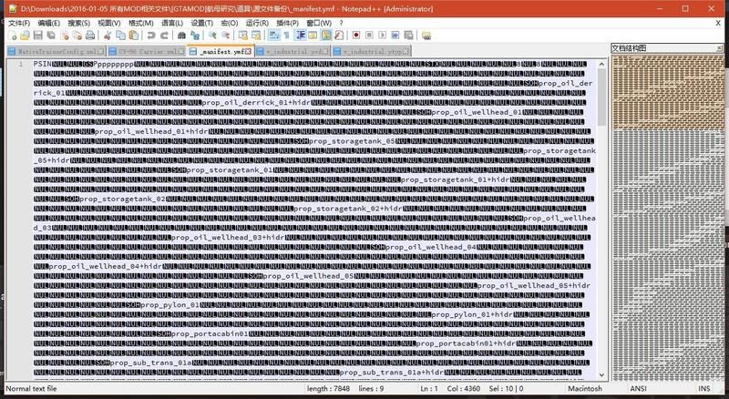Viewport: 729px width, 399px height.
Task: Open the 编辑(E) menu
Action: tap(49, 23)
